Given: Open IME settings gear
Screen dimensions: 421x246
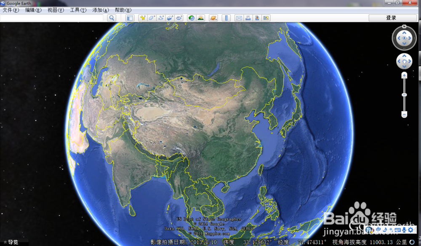Looking at the screenshot, I should click(x=410, y=230).
